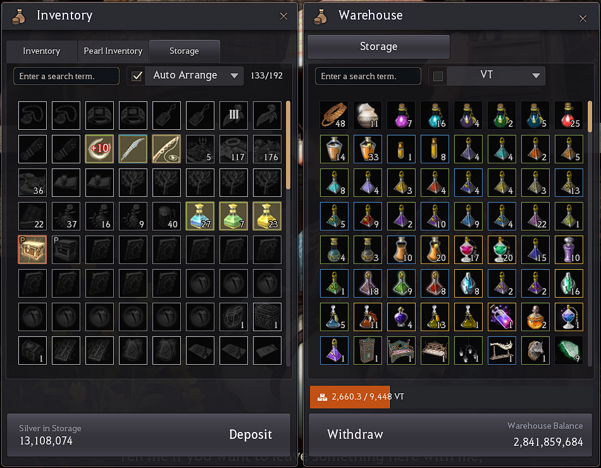Viewport: 601px width, 468px height.
Task: Pick the blue potion stack of 27
Action: click(x=200, y=216)
